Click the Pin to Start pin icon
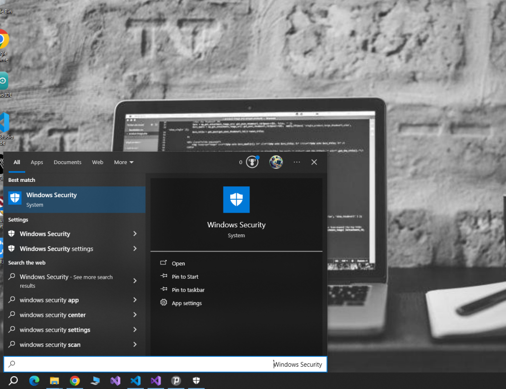 point(164,276)
